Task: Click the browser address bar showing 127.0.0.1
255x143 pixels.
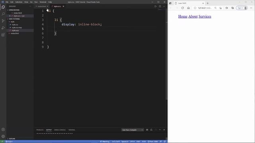Action: 205,8
